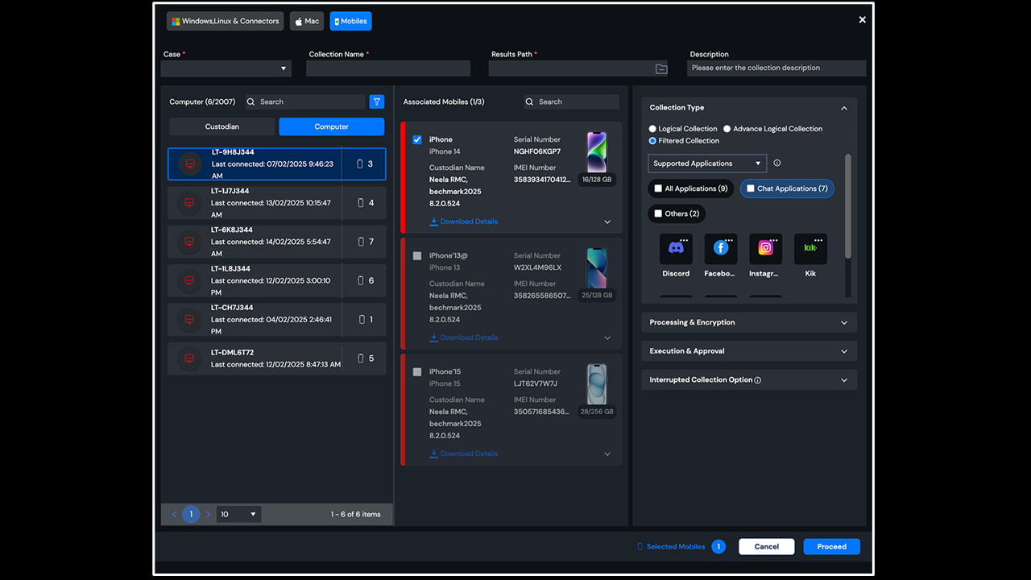
Task: Click Download Details link for iPhone 14
Action: [464, 222]
